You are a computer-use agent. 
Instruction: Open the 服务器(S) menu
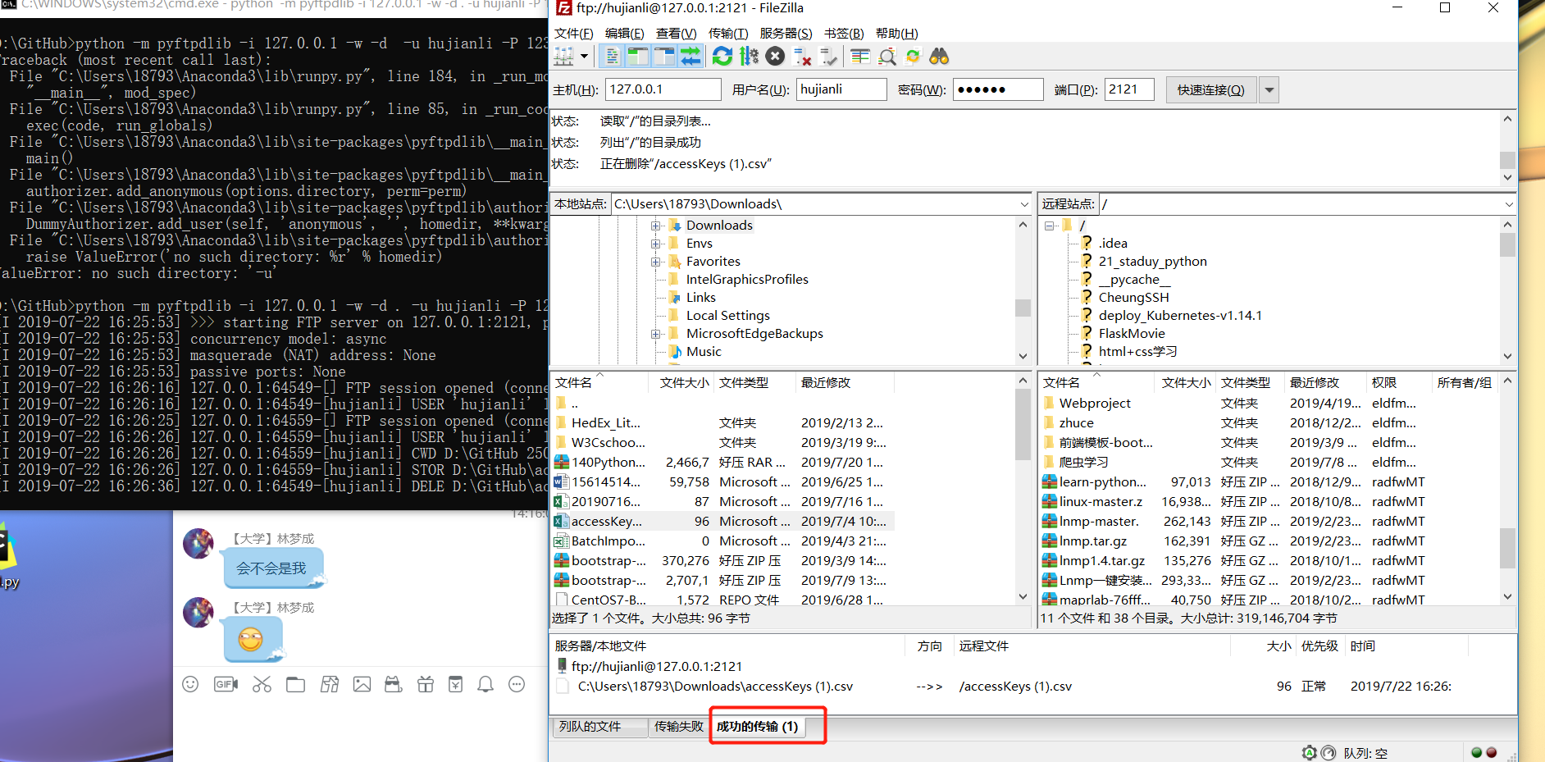click(786, 34)
